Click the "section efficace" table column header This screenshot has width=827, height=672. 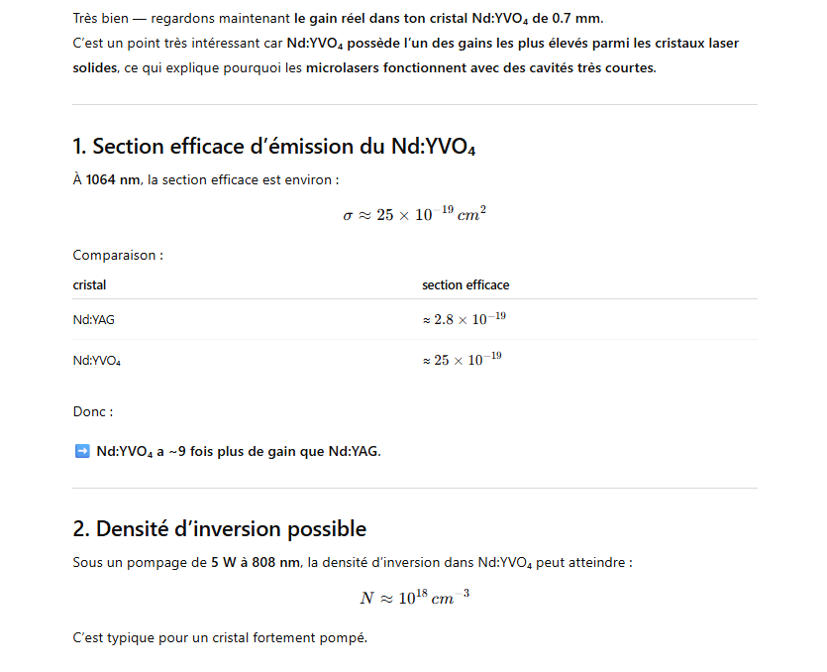tap(465, 285)
